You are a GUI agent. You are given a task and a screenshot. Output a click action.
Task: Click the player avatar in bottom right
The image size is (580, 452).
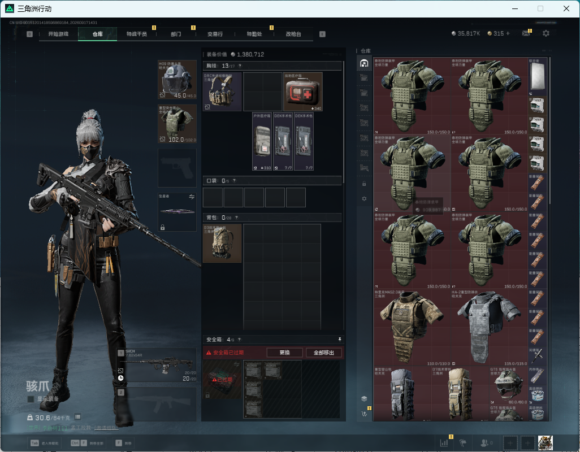pyautogui.click(x=545, y=443)
